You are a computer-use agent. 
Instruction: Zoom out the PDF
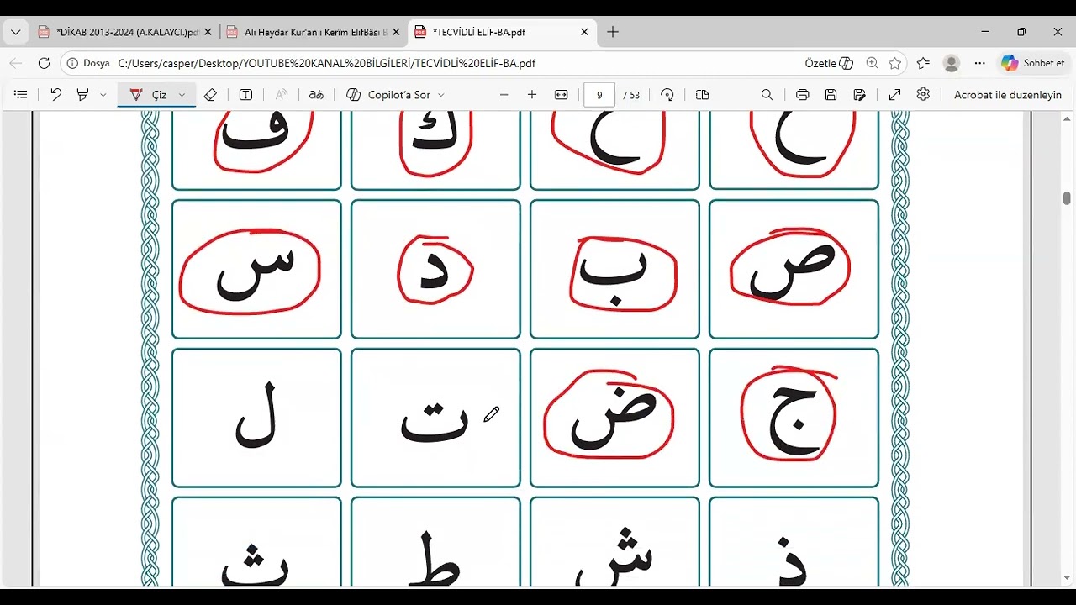[x=504, y=95]
